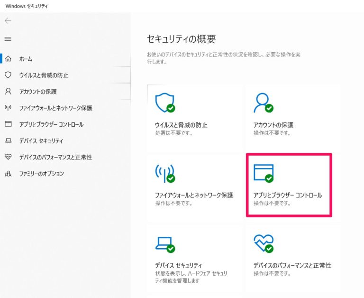Click ファイアウォールとネットワーク保護 tile title

(x=194, y=195)
